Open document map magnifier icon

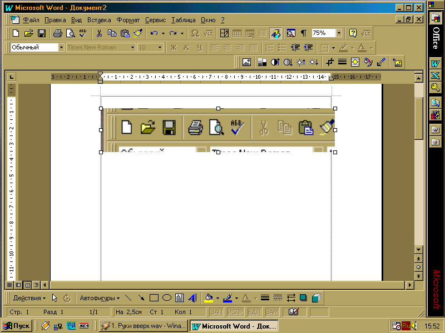click(x=291, y=33)
